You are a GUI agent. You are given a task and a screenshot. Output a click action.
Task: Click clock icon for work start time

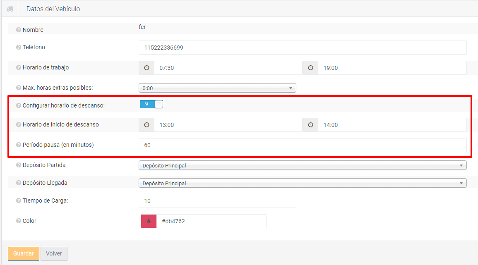tap(147, 68)
